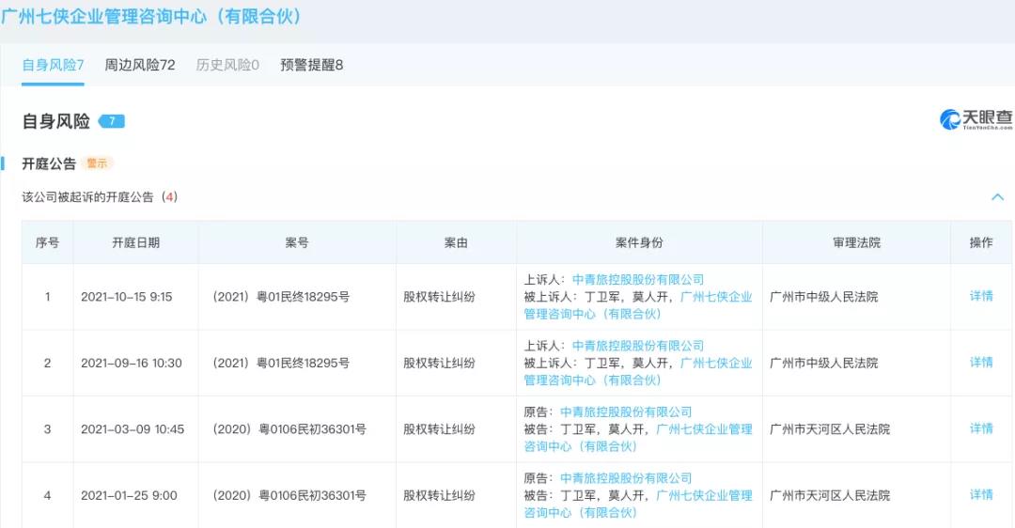Click 广州市中级人民法院 in row 1
1015x528 pixels.
coord(823,297)
